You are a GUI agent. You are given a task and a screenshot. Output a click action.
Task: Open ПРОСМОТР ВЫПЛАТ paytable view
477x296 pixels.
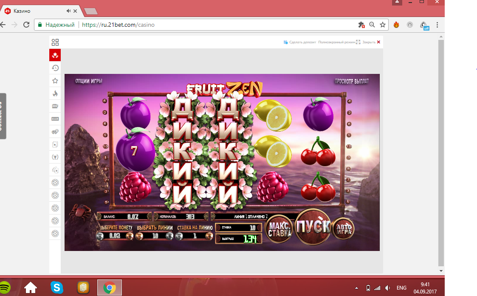click(x=352, y=81)
